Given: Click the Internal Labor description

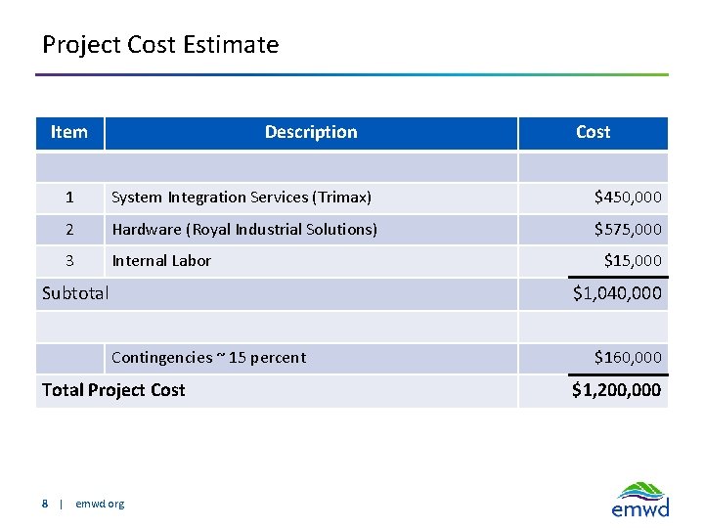Looking at the screenshot, I should [161, 261].
